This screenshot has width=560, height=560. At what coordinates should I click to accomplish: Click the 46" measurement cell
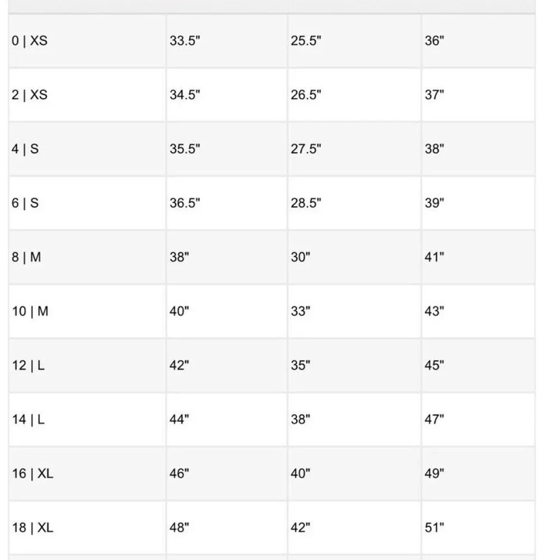227,474
